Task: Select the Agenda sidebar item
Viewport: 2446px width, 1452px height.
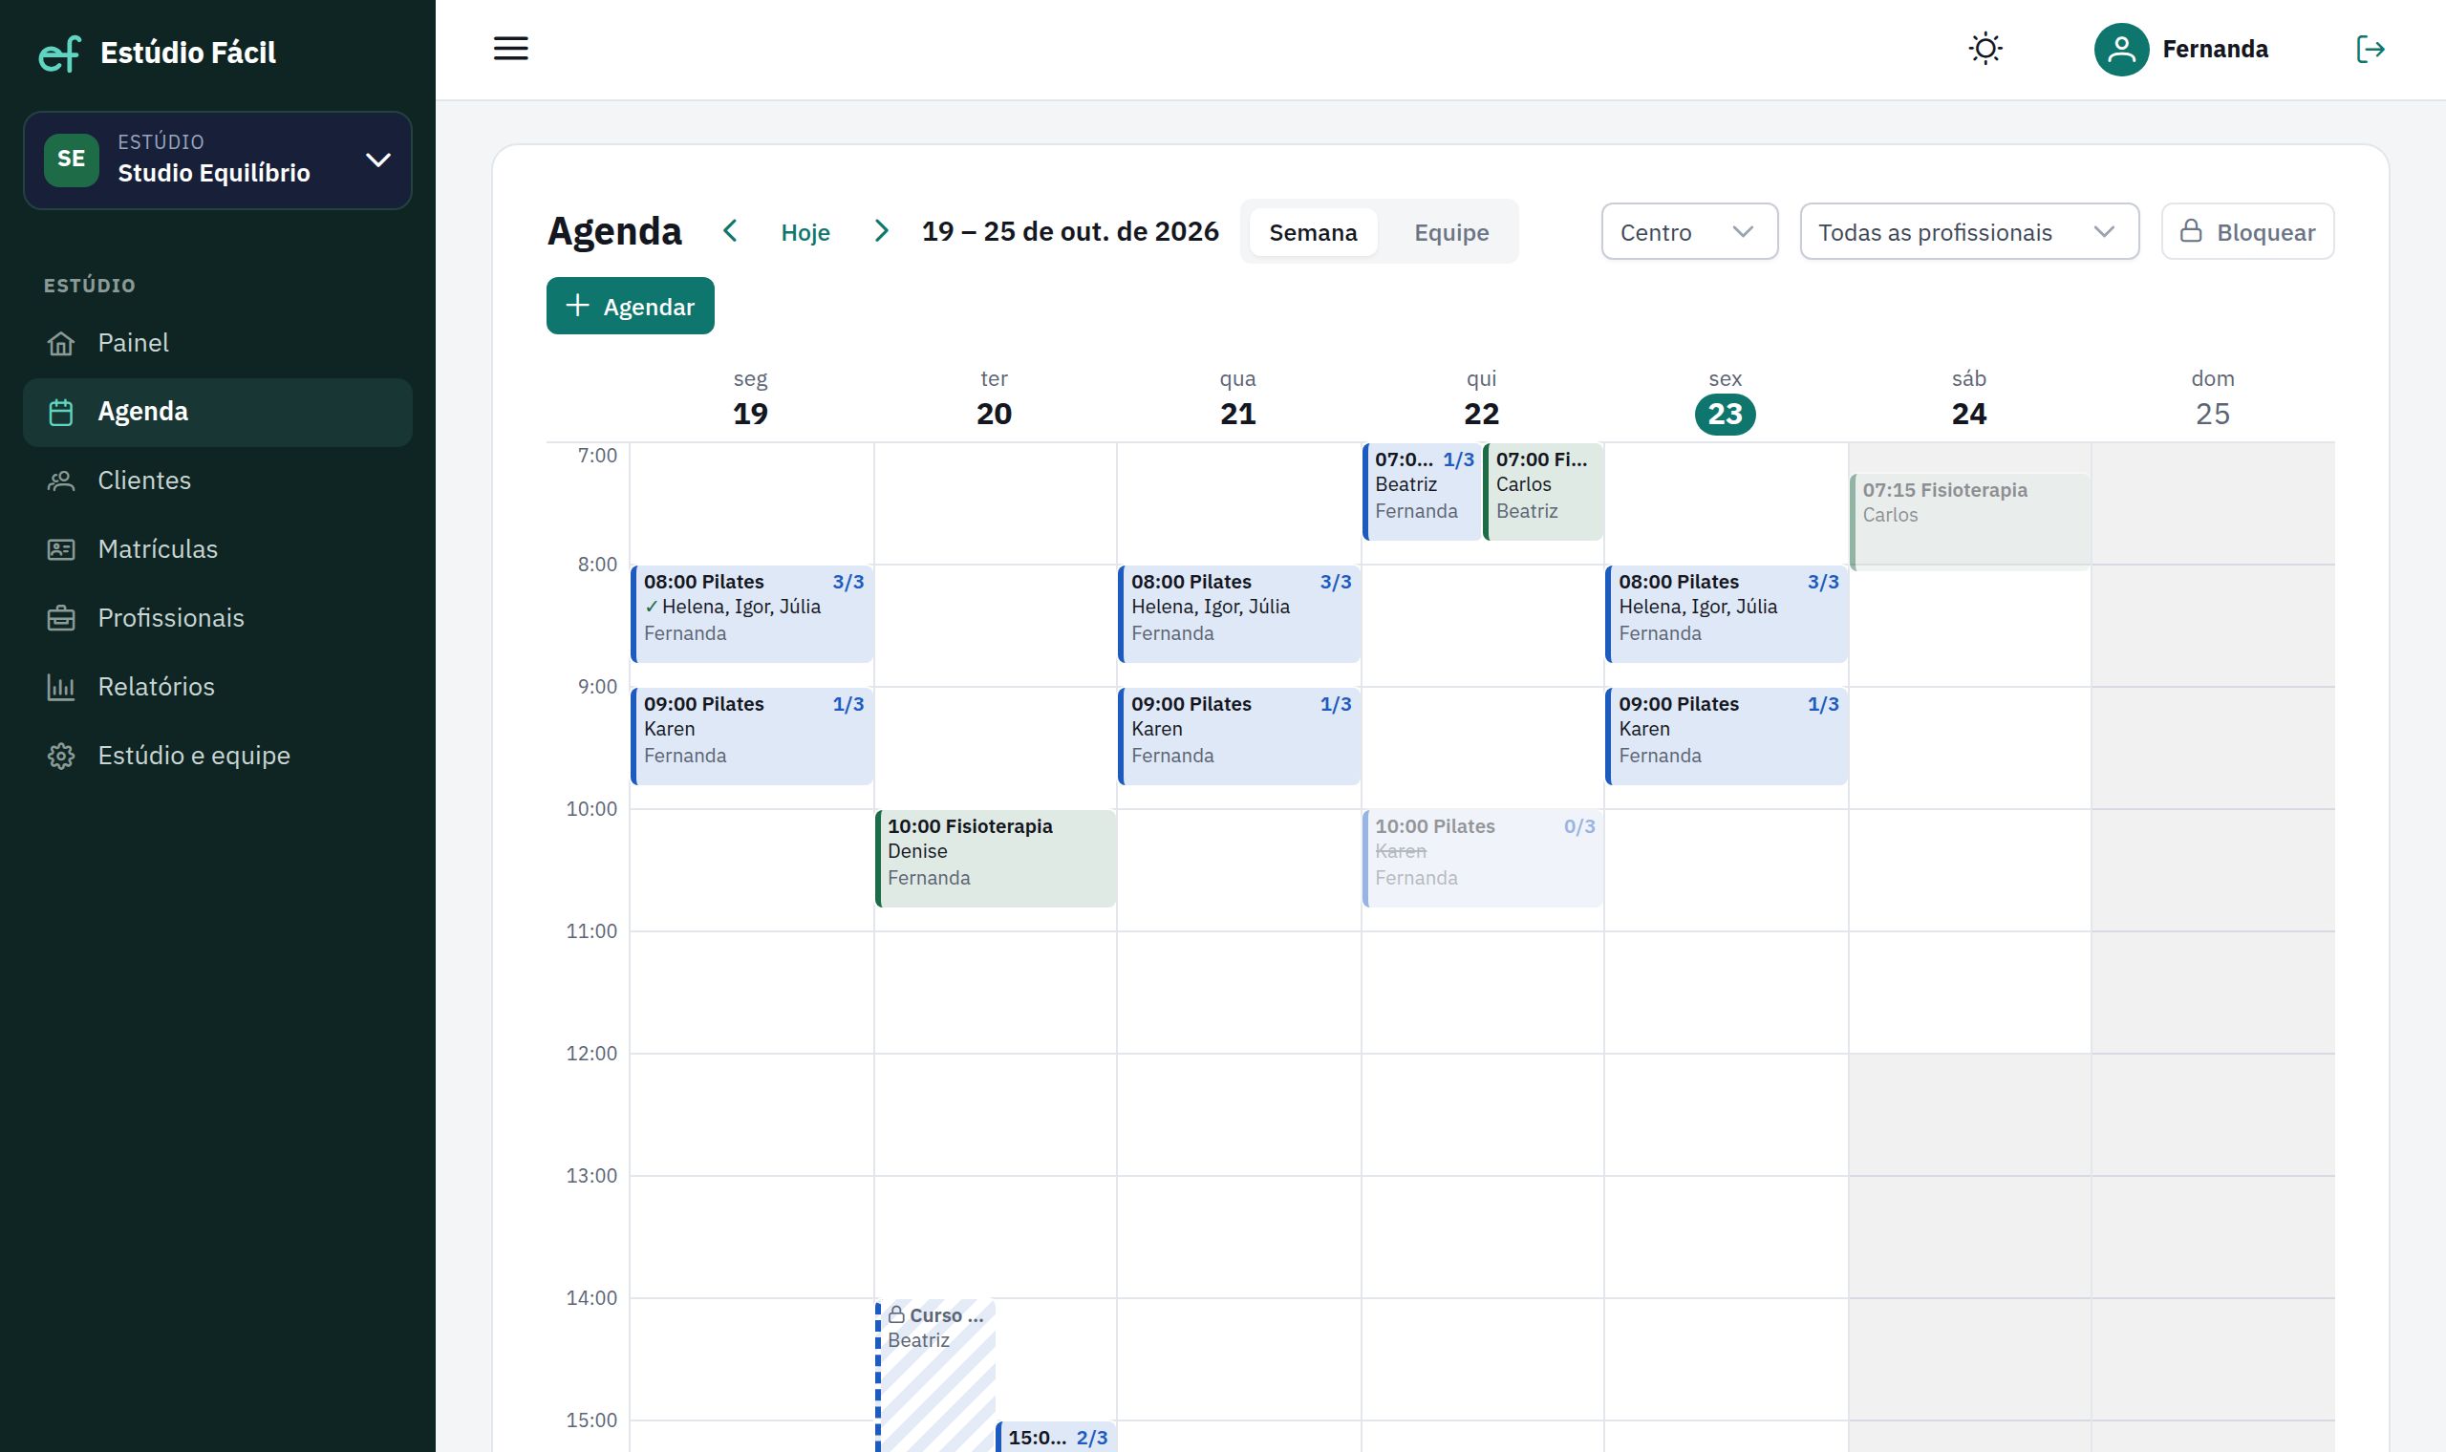Action: 217,412
